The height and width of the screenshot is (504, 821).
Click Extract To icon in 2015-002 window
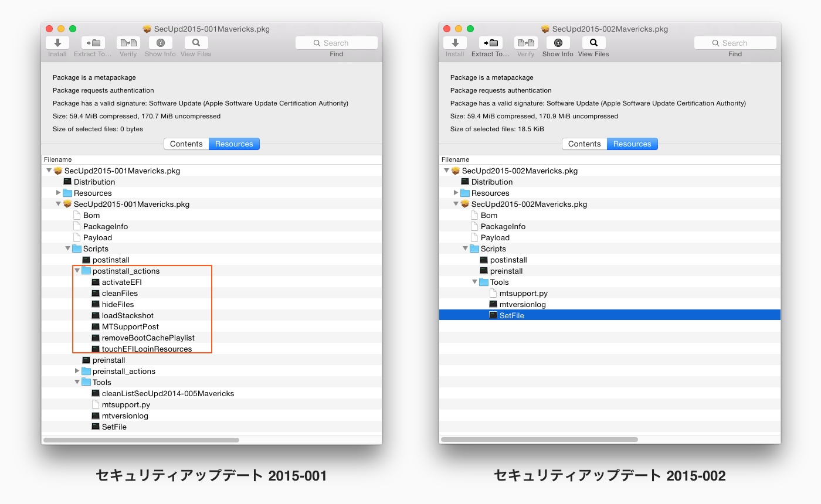(491, 43)
